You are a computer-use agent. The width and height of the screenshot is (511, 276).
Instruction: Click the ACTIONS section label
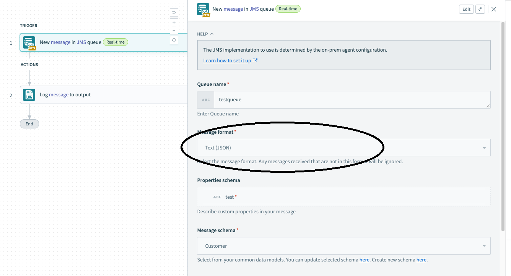click(29, 65)
